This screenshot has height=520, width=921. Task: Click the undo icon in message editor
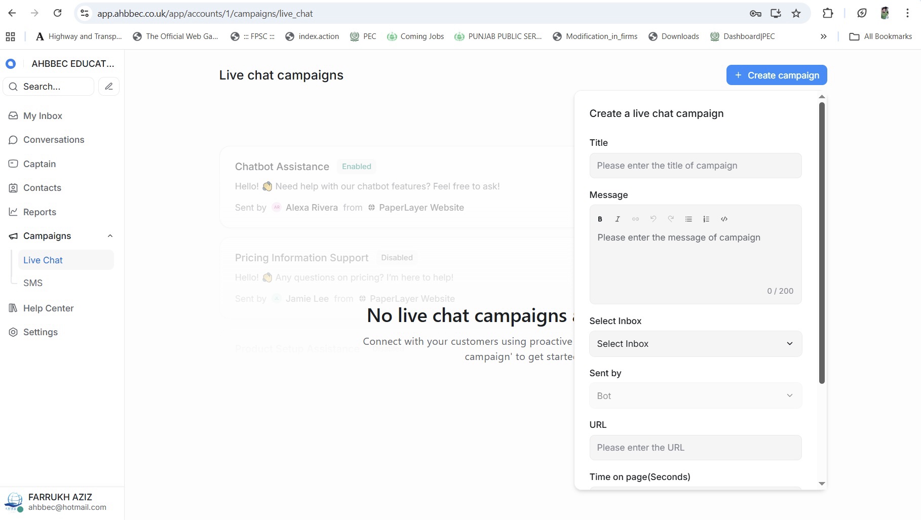[653, 219]
